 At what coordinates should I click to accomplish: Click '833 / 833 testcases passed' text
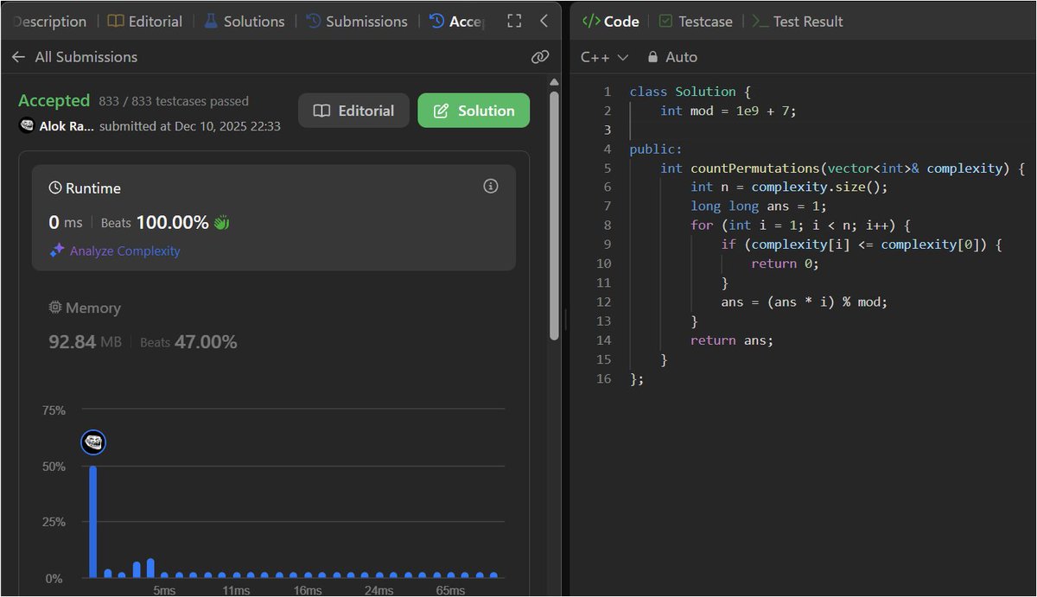[174, 102]
